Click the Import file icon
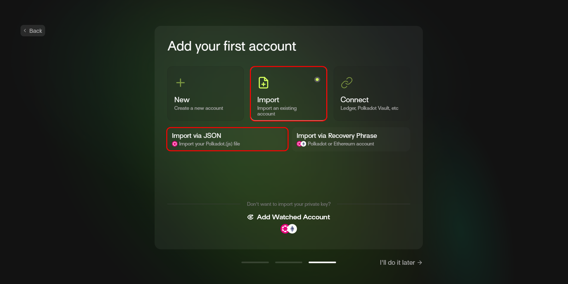 pos(263,83)
